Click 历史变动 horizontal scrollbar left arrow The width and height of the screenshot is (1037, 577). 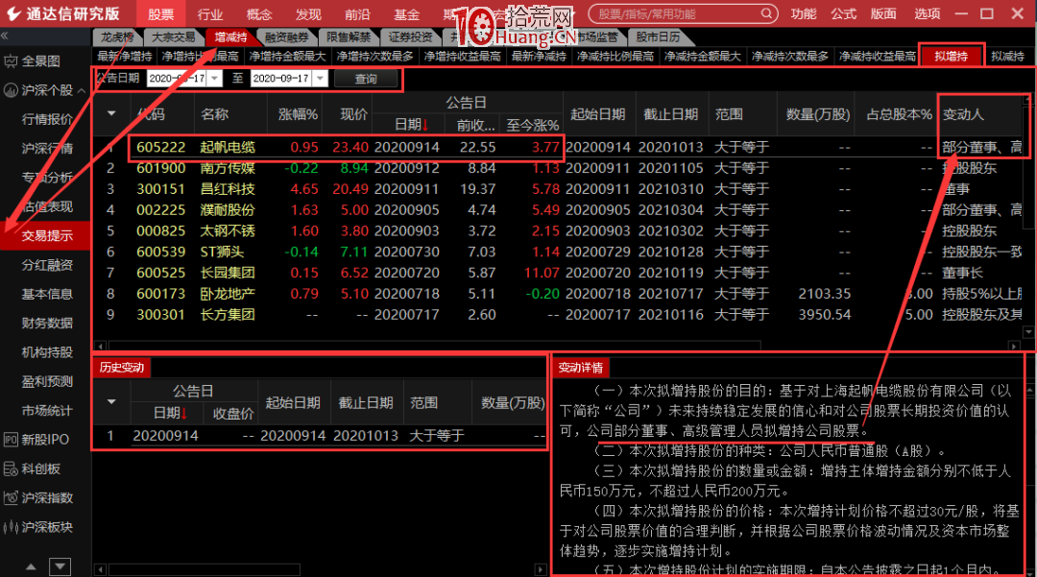pos(100,569)
